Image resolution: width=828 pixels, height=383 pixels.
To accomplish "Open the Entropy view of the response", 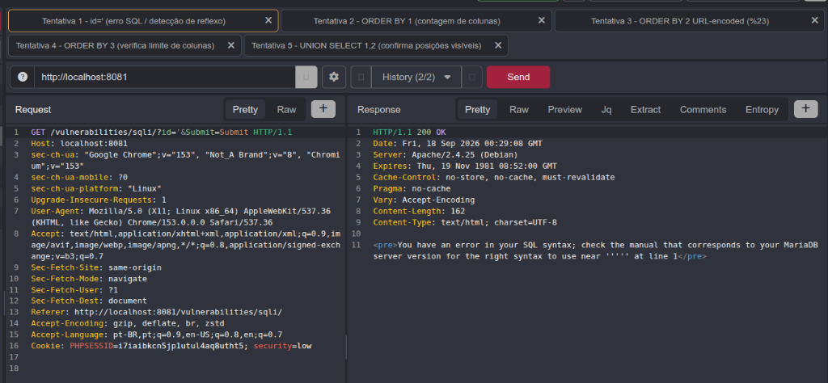I will 762,110.
